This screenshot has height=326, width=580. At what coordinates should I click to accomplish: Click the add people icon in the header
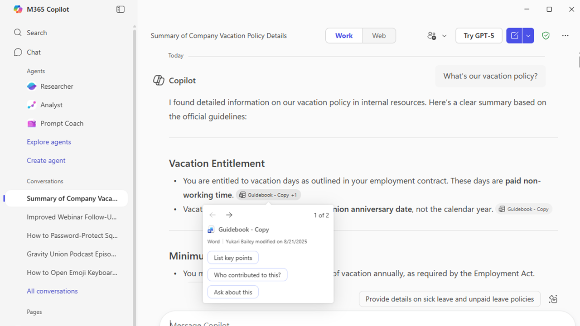click(432, 35)
